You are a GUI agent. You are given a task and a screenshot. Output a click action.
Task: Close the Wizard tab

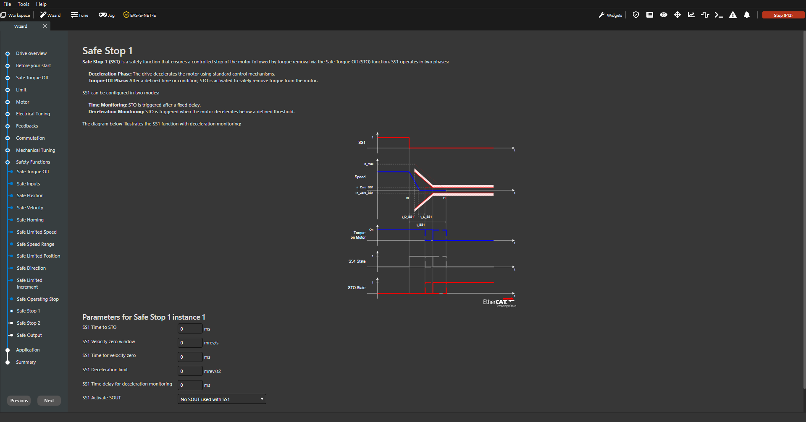pyautogui.click(x=45, y=26)
